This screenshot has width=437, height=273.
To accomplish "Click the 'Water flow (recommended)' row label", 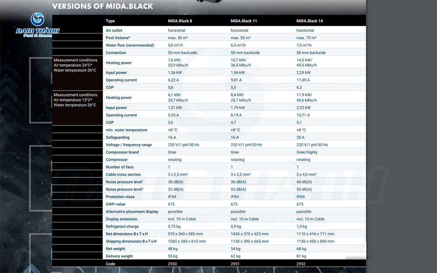I will 130,45.
